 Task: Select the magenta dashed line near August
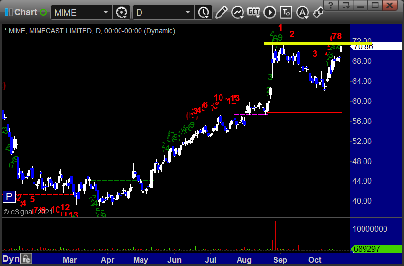click(251, 114)
